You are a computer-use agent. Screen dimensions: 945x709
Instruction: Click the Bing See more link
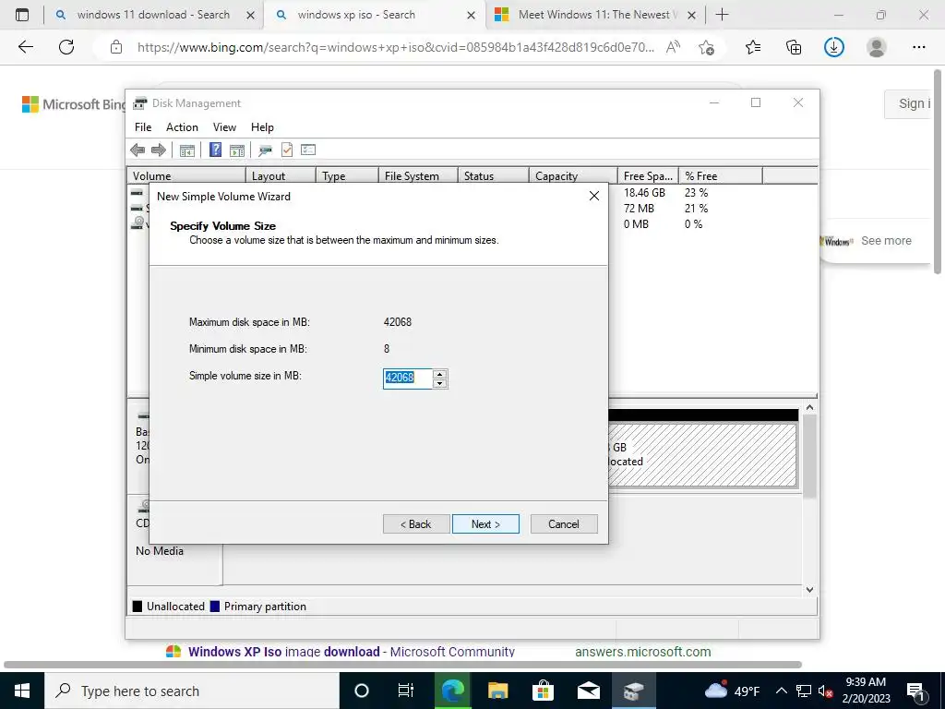coord(886,241)
